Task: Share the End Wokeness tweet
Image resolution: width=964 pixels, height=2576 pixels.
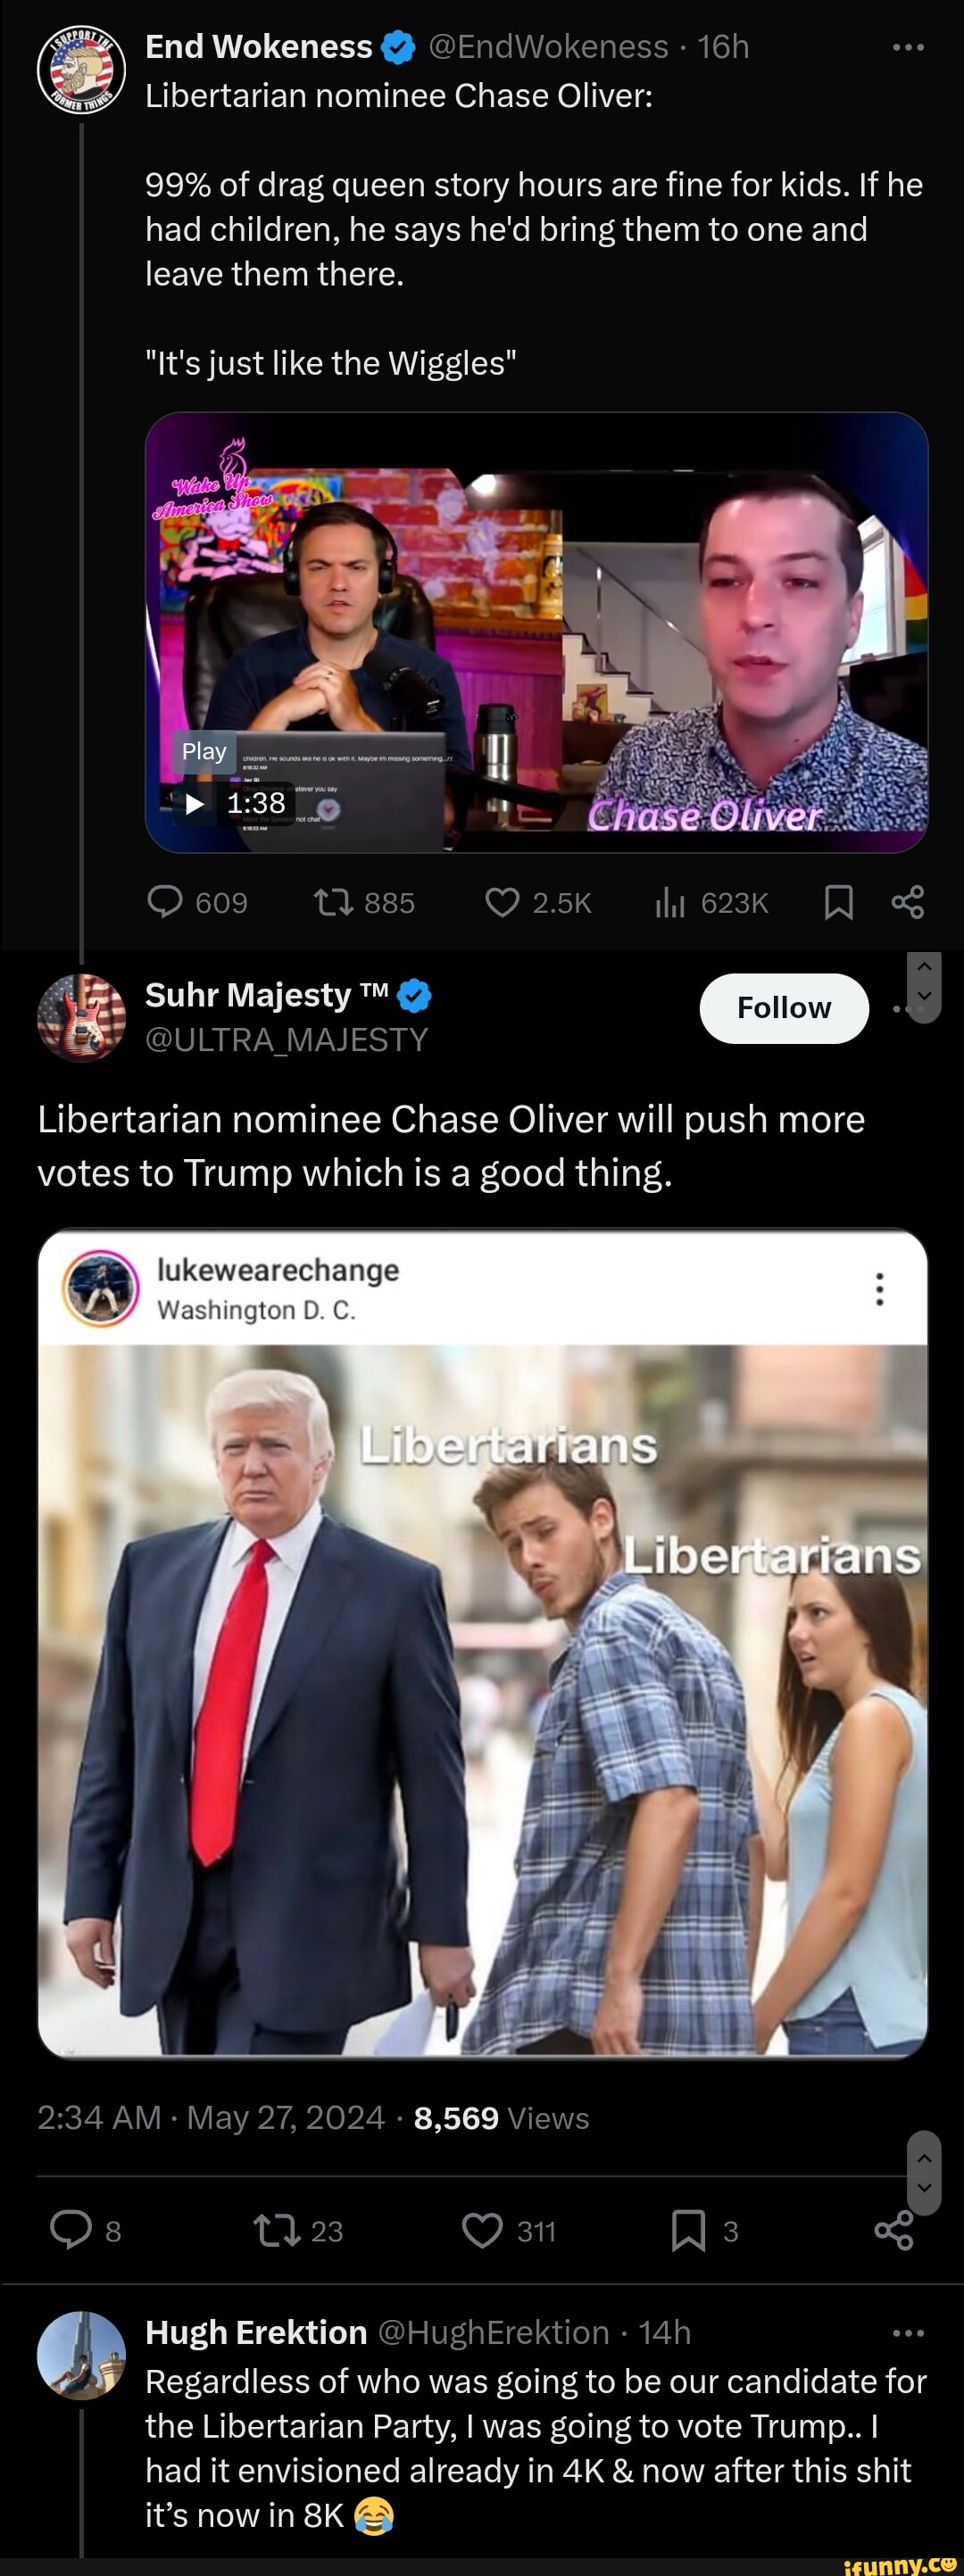Action: (907, 902)
